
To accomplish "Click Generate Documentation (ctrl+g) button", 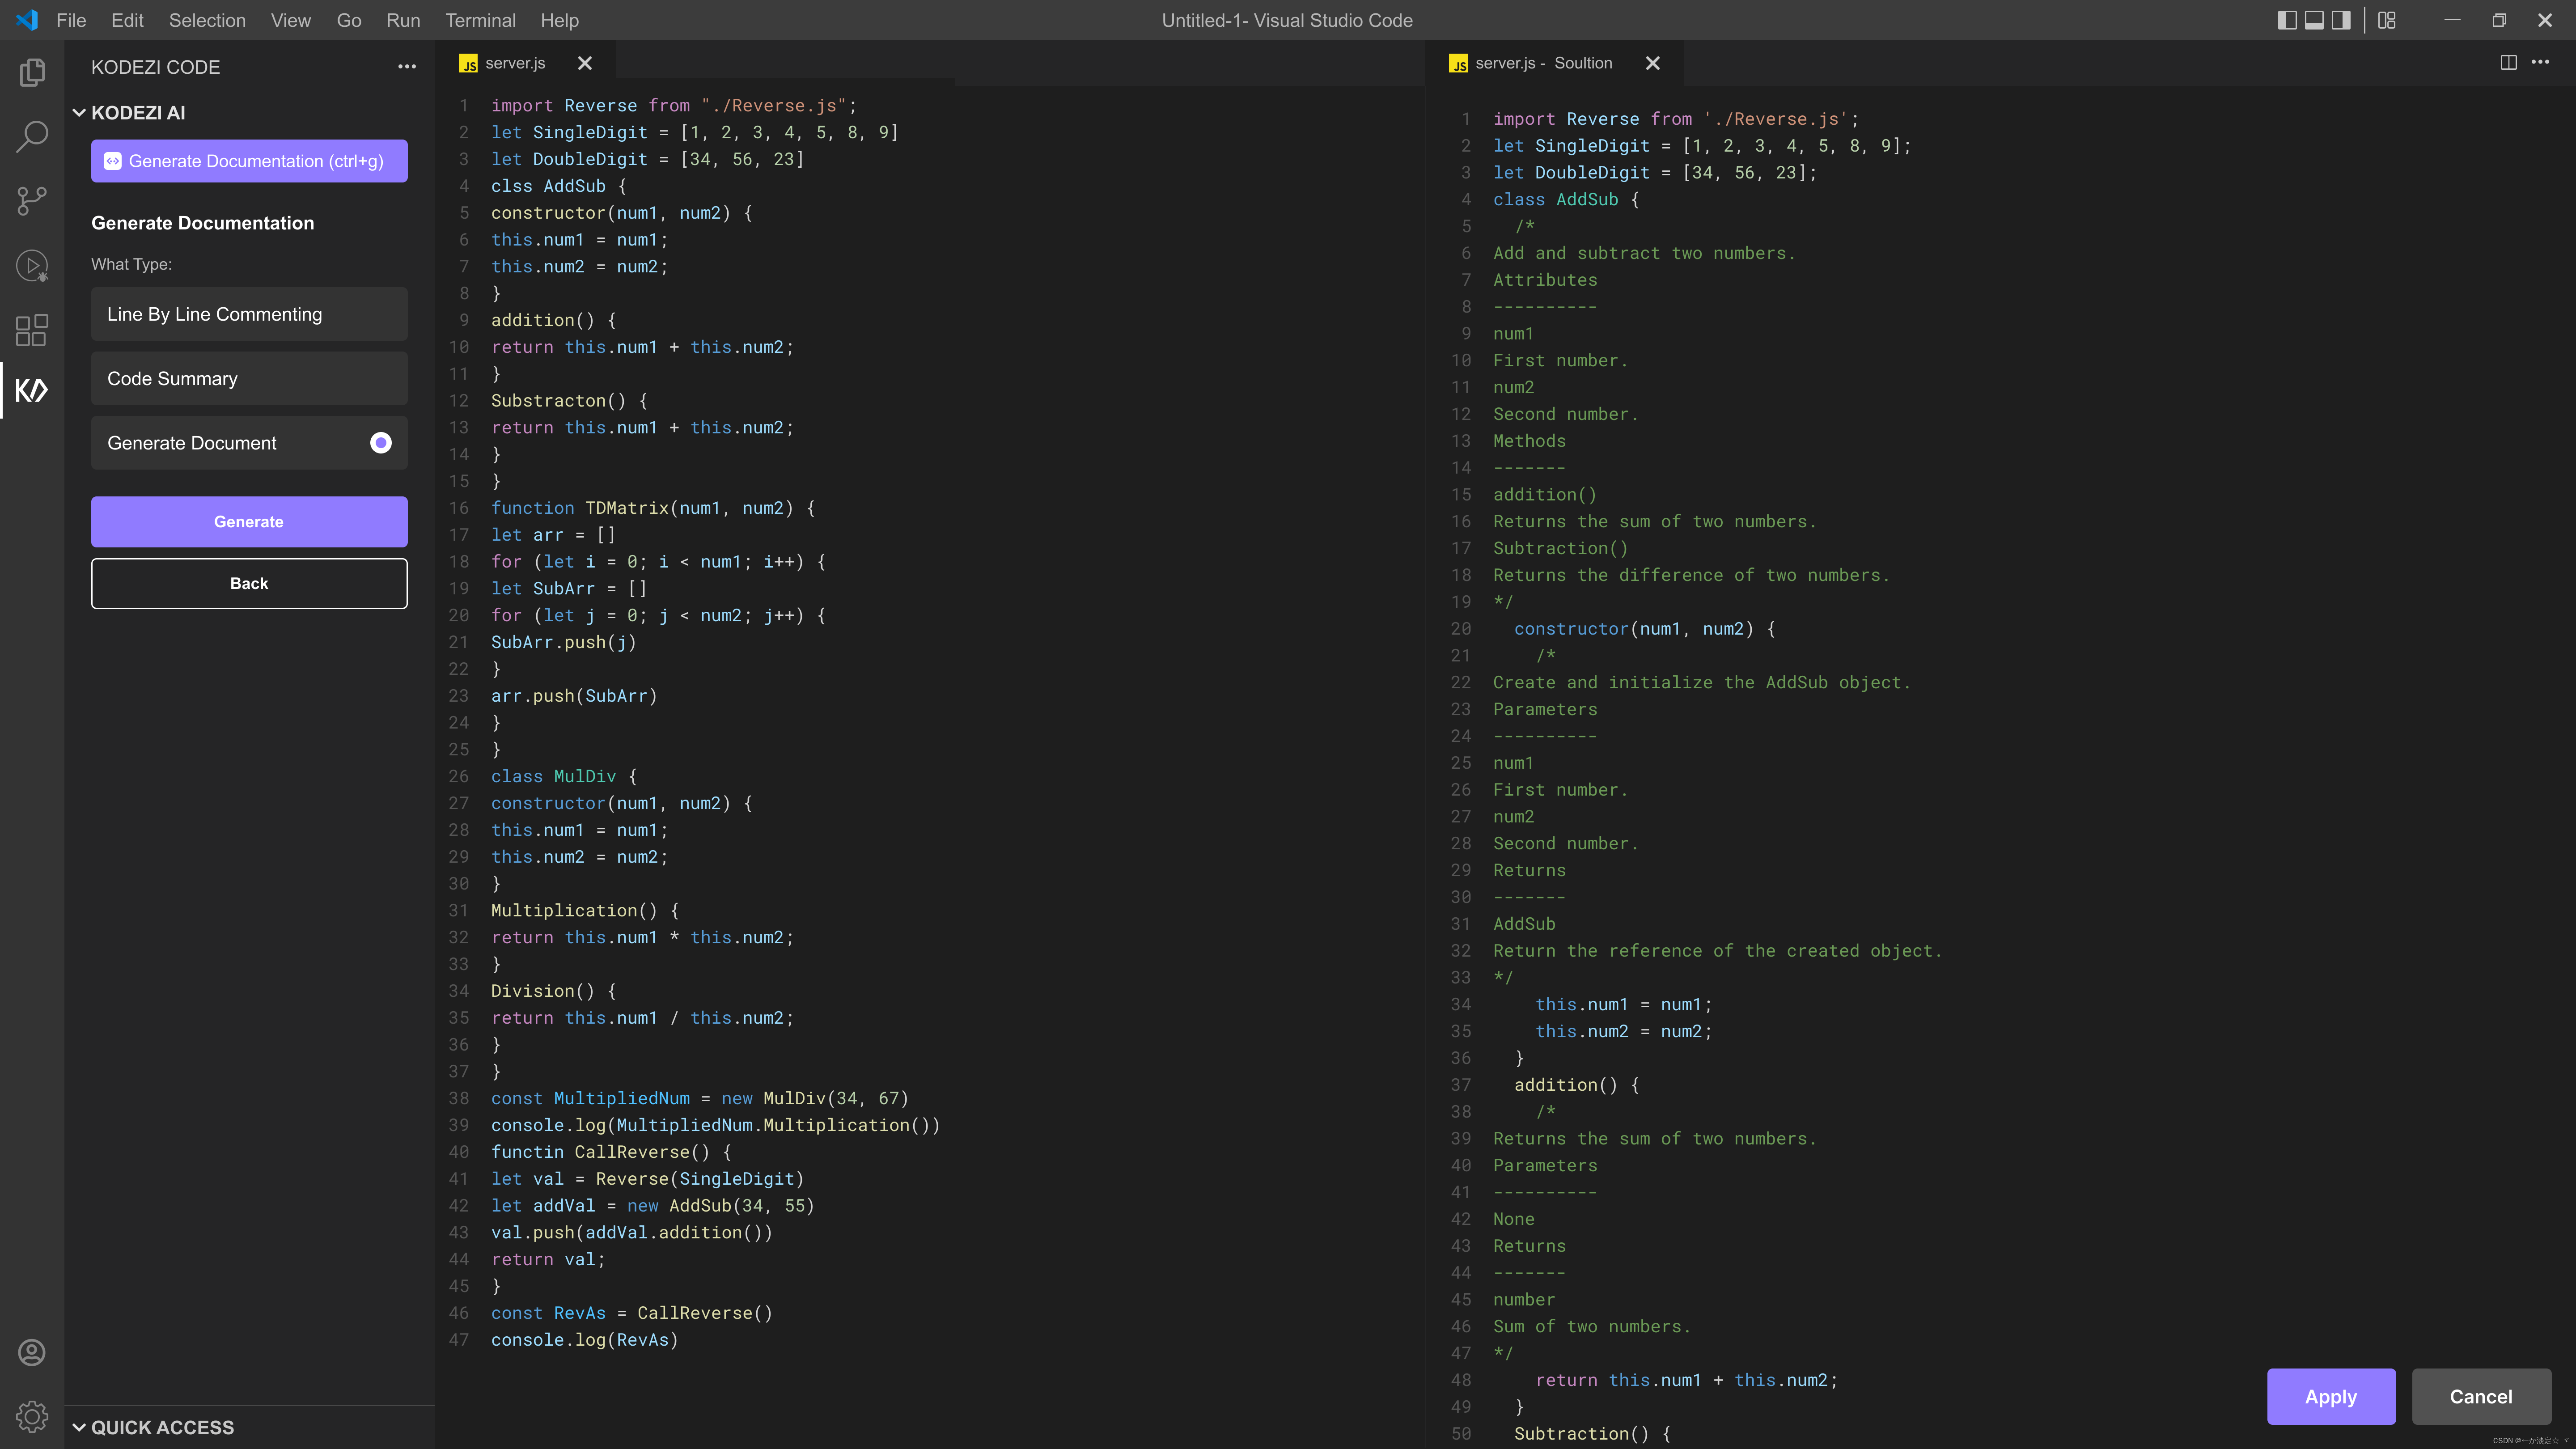I will pos(249,161).
